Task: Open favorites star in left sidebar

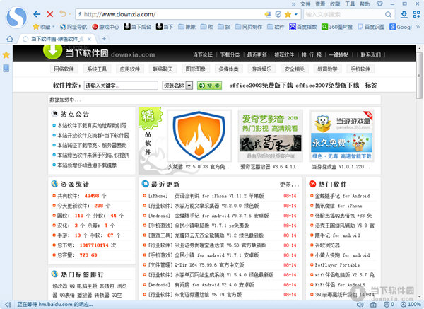Action: [6, 55]
